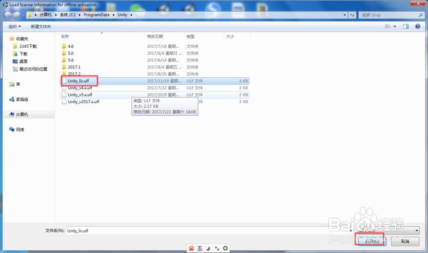
Task: Expand breadcrumb arrow after Unity
Action: 131,15
